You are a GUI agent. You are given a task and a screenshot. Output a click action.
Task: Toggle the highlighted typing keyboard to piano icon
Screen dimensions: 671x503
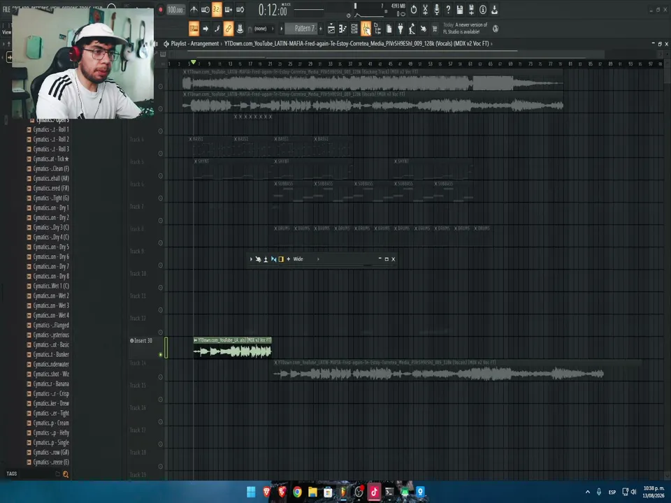194,29
